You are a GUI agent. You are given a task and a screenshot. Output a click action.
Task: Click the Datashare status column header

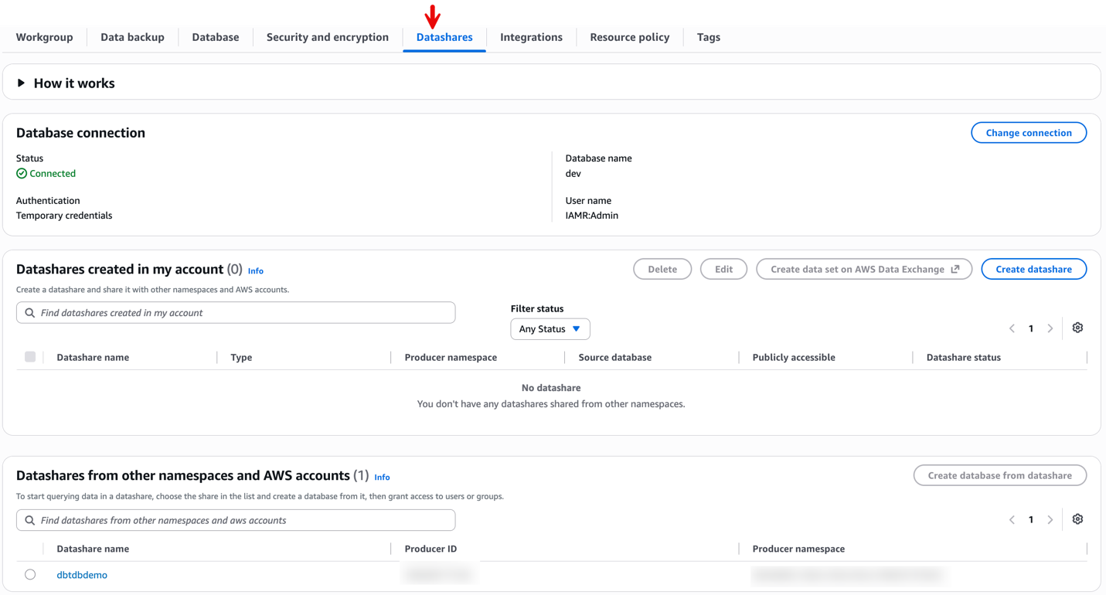(964, 357)
